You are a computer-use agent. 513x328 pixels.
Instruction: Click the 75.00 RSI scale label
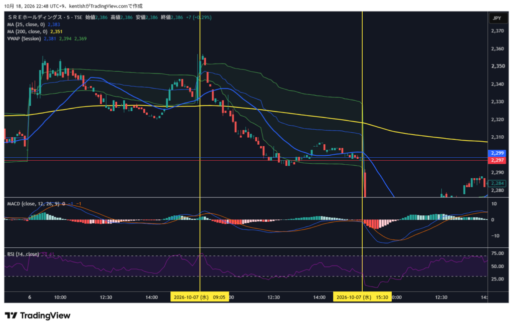[497, 253]
